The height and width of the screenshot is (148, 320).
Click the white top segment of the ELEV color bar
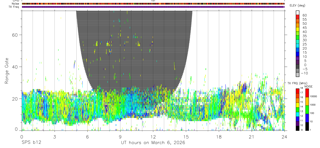(x=298, y=13)
